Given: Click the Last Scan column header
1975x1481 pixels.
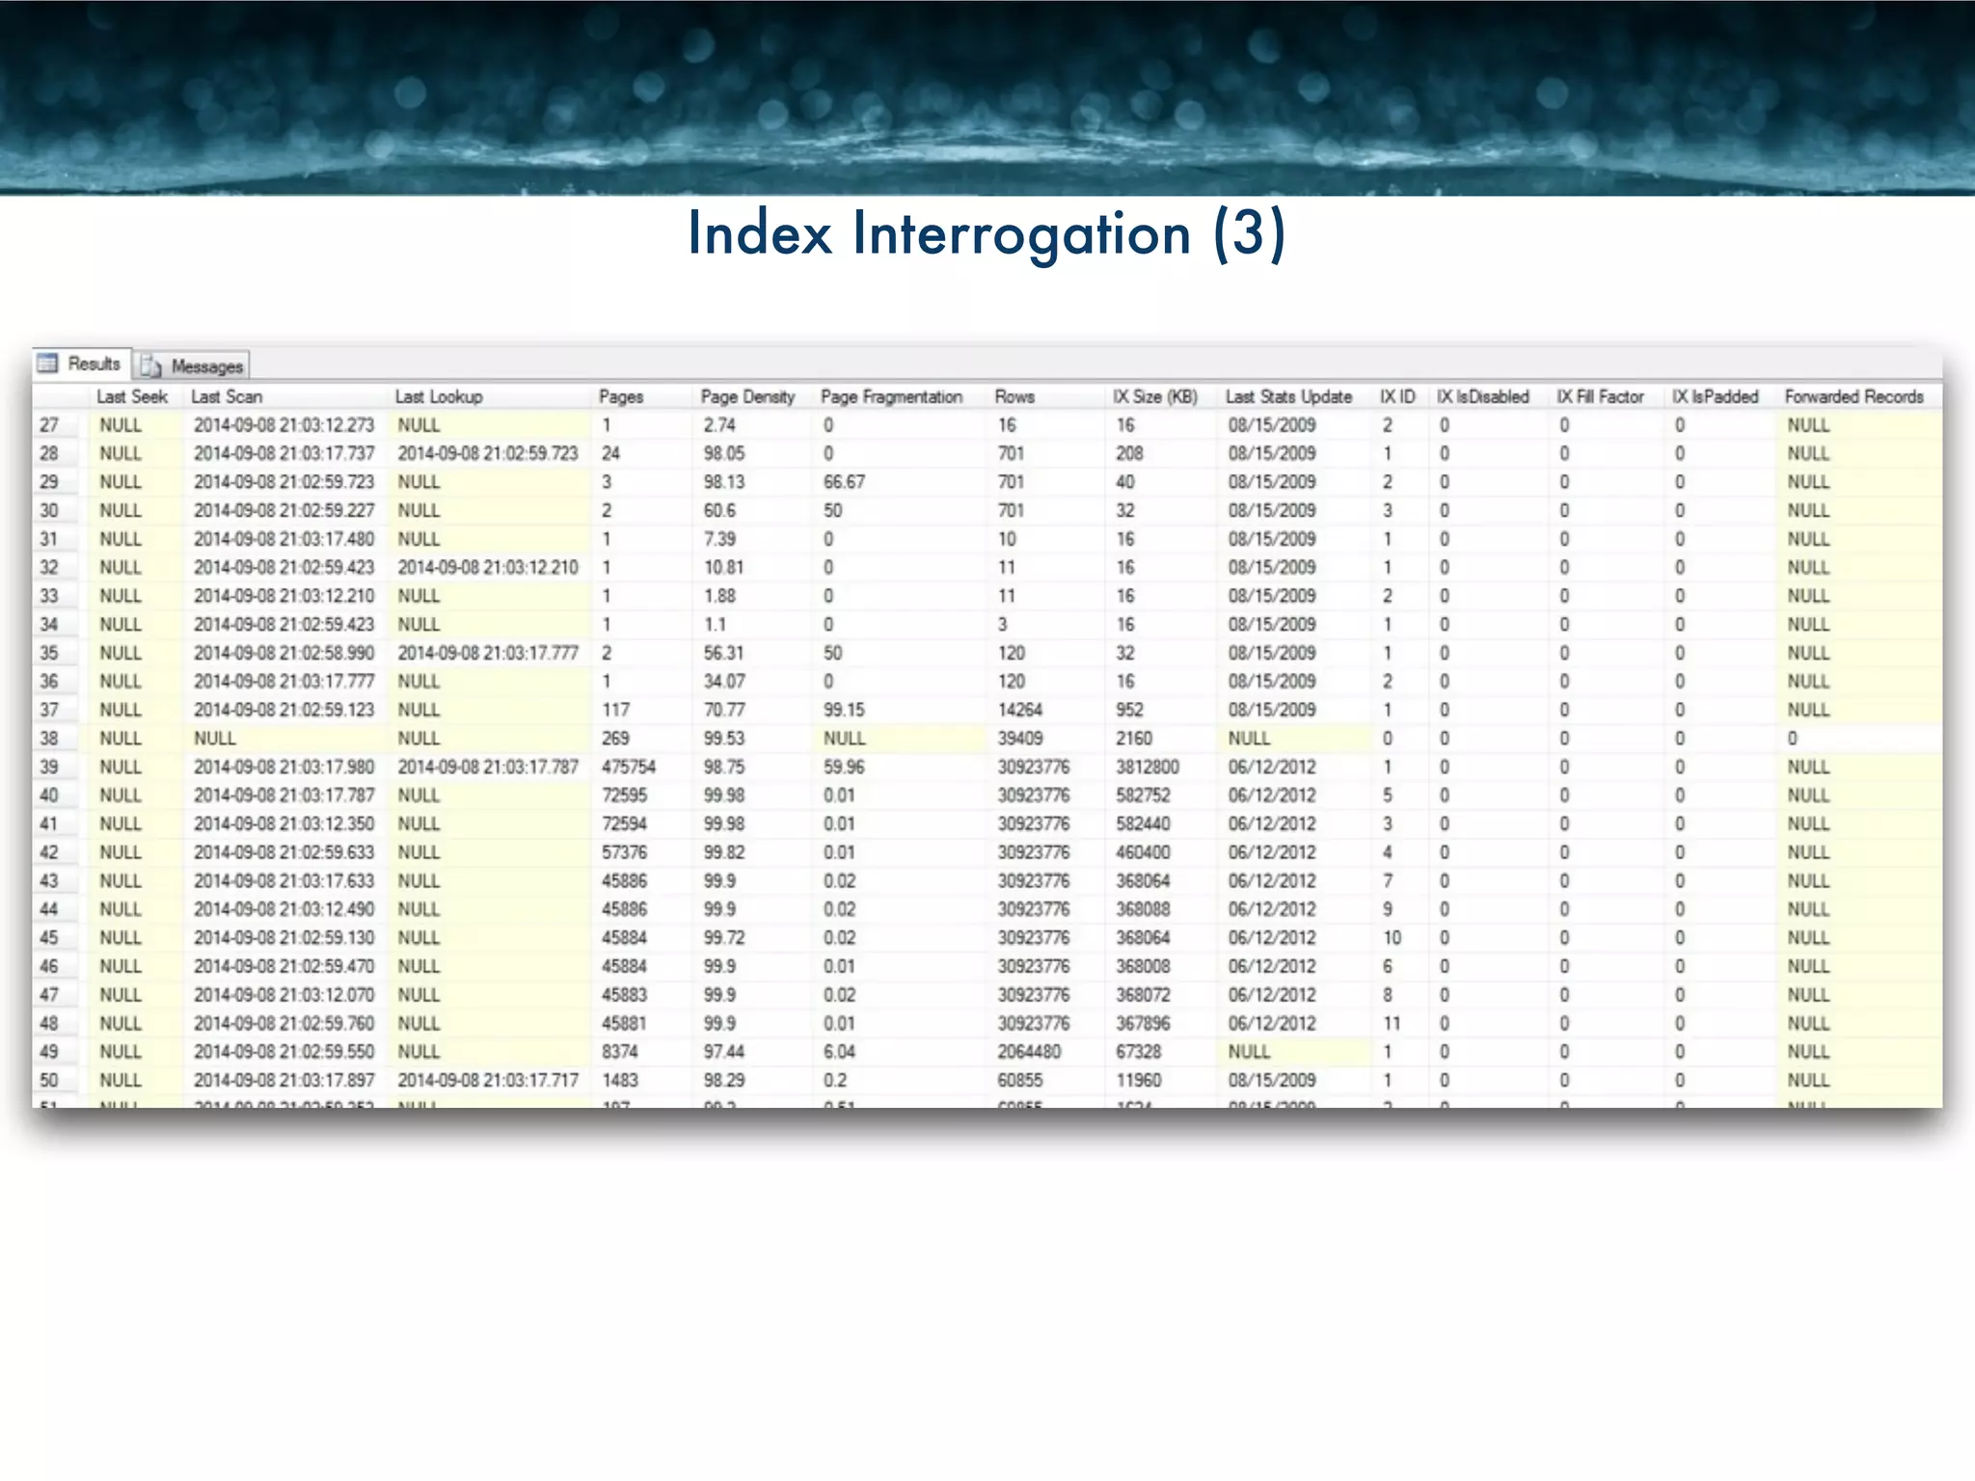Looking at the screenshot, I should coord(227,396).
